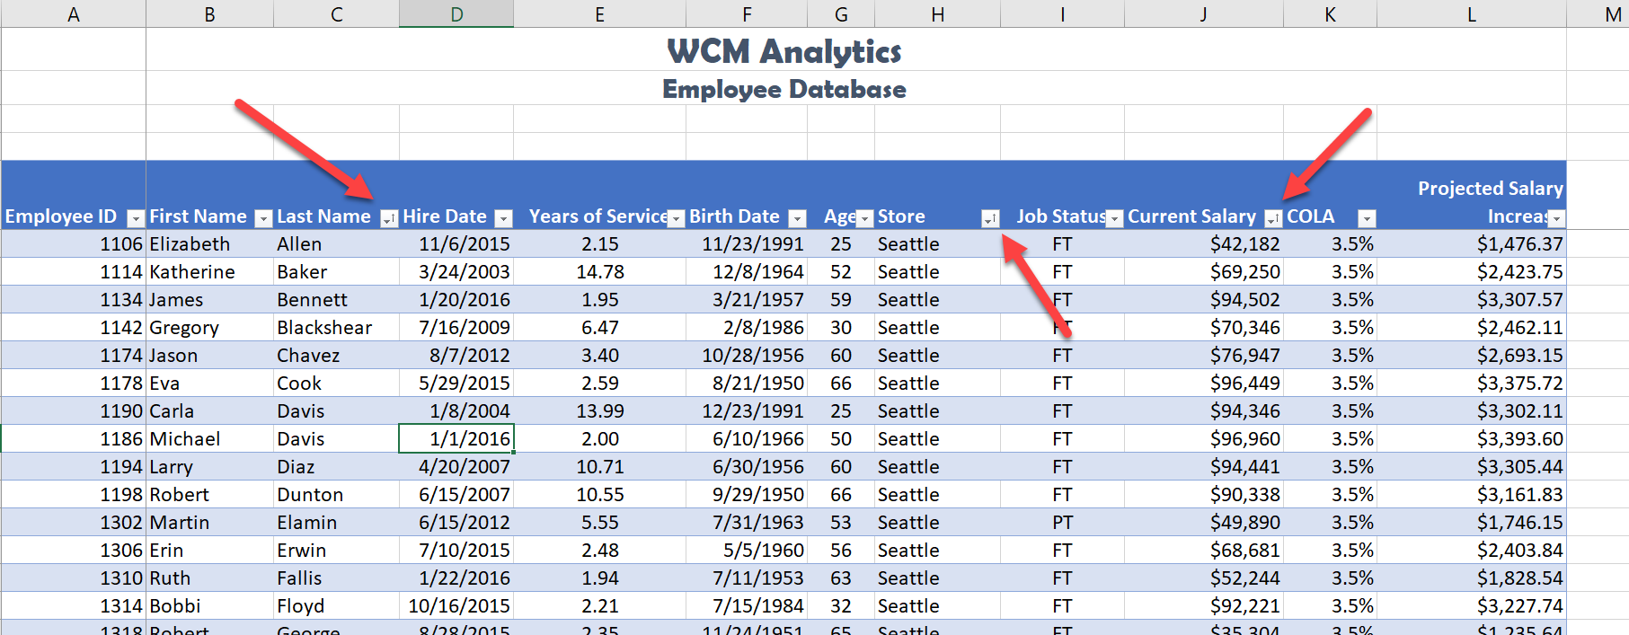Viewport: 1629px width, 635px height.
Task: Select column C header
Action: pyautogui.click(x=336, y=14)
